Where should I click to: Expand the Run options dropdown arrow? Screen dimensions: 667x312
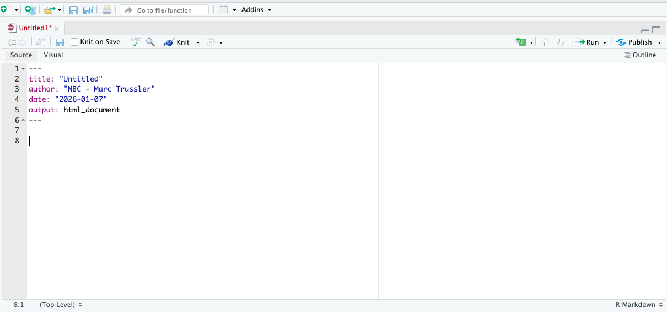pyautogui.click(x=605, y=42)
